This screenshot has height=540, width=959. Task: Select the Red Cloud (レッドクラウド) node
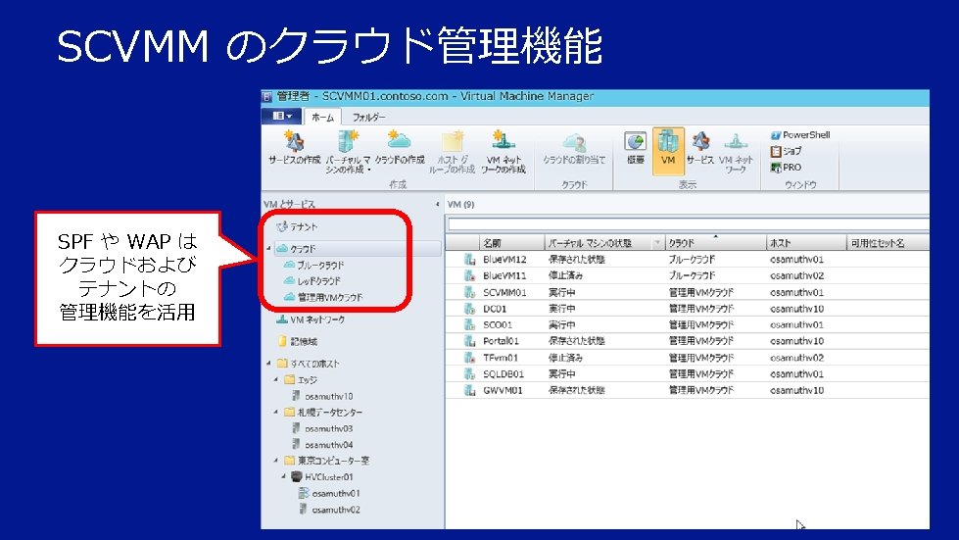[x=312, y=281]
